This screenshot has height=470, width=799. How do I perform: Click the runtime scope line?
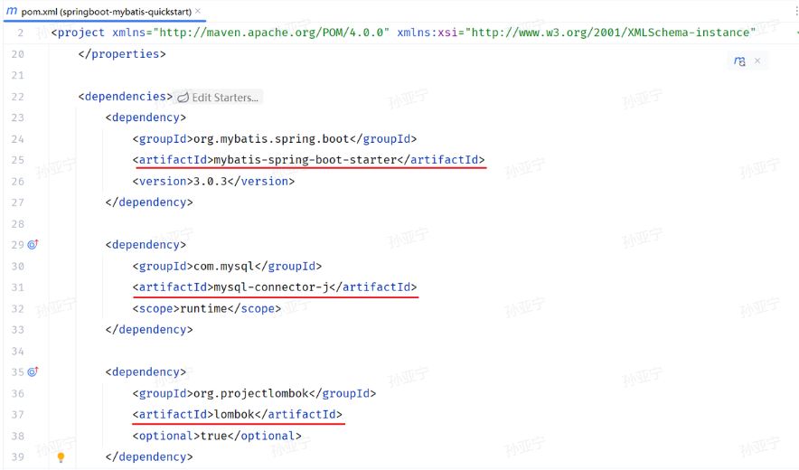coord(207,309)
